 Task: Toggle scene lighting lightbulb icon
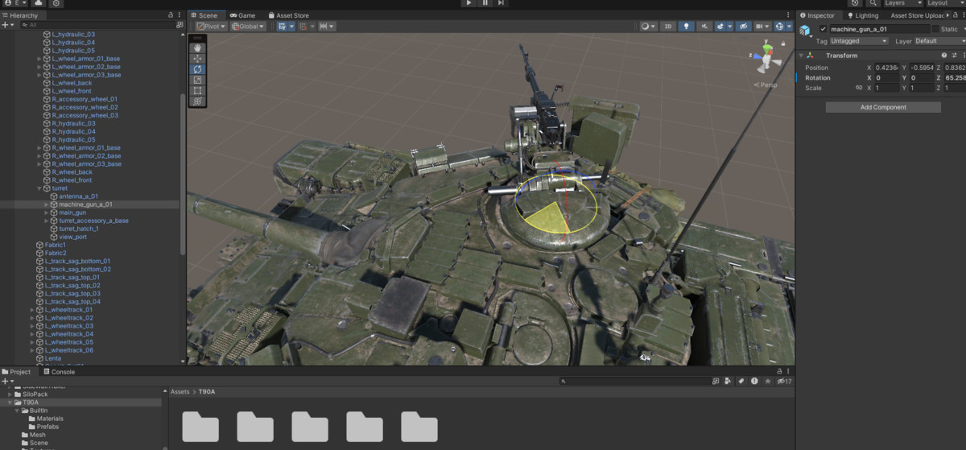(x=686, y=27)
